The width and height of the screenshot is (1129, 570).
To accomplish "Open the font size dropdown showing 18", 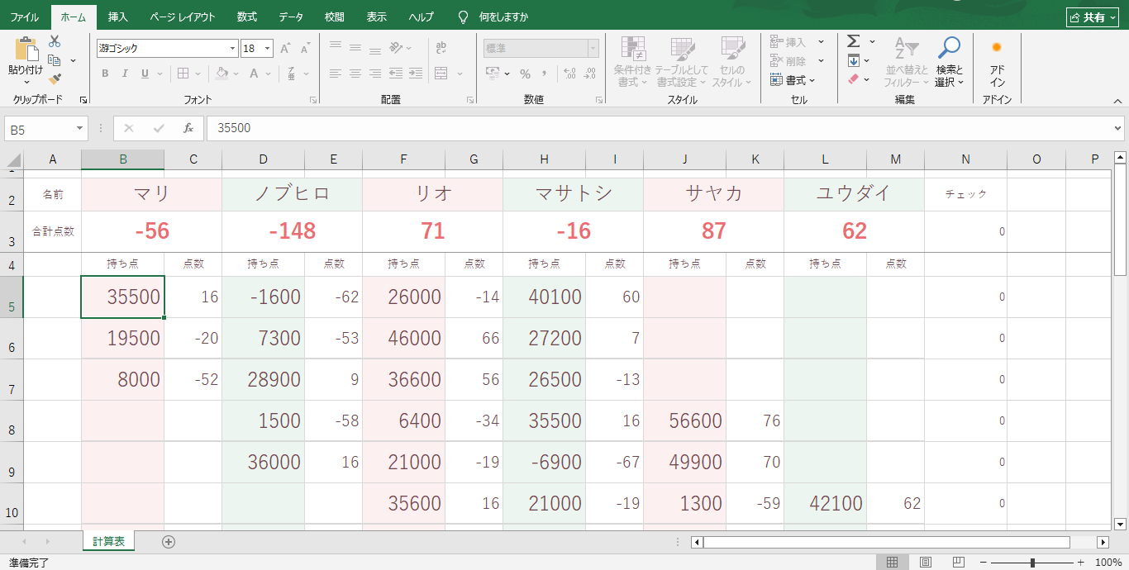I will click(267, 49).
